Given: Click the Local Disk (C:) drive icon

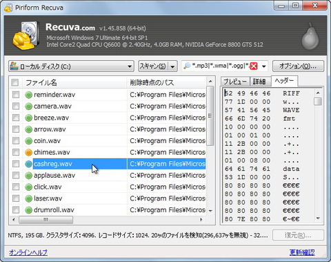Looking at the screenshot, I should pos(14,66).
